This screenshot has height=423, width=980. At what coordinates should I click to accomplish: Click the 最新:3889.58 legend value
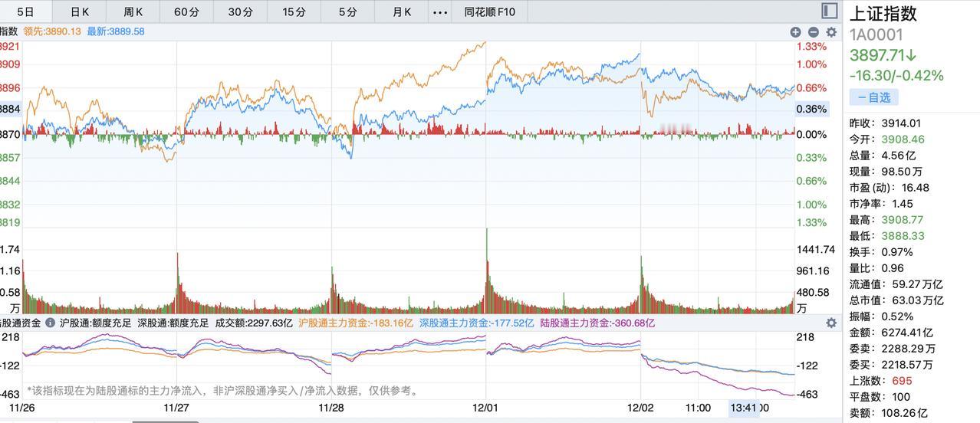pyautogui.click(x=116, y=31)
